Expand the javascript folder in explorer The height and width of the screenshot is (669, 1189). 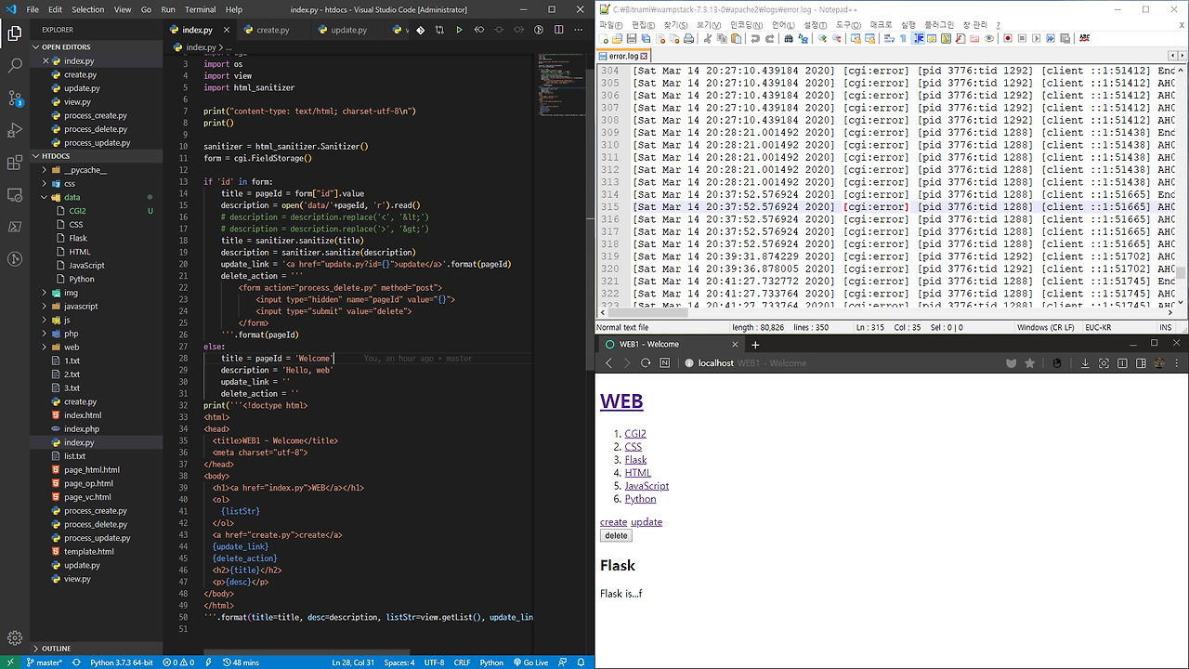click(80, 306)
